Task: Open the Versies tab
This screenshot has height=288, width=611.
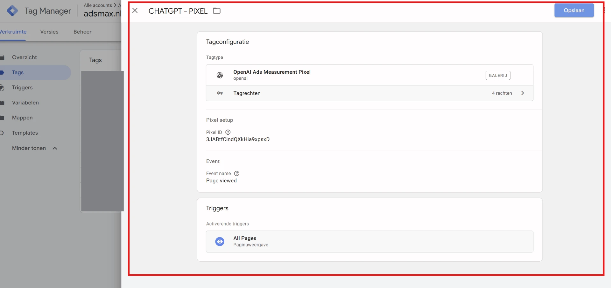Action: [49, 32]
